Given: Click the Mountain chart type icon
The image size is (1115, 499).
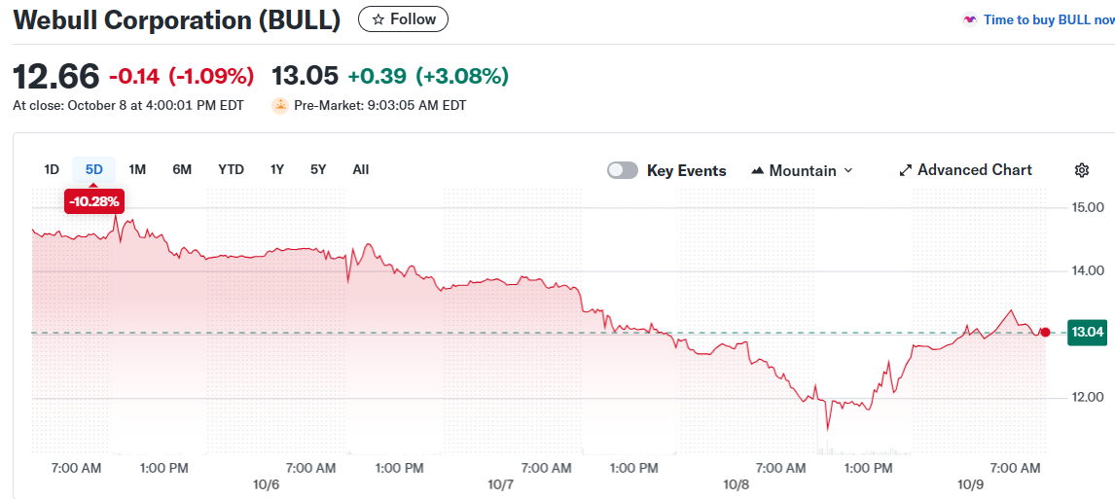Looking at the screenshot, I should [758, 170].
